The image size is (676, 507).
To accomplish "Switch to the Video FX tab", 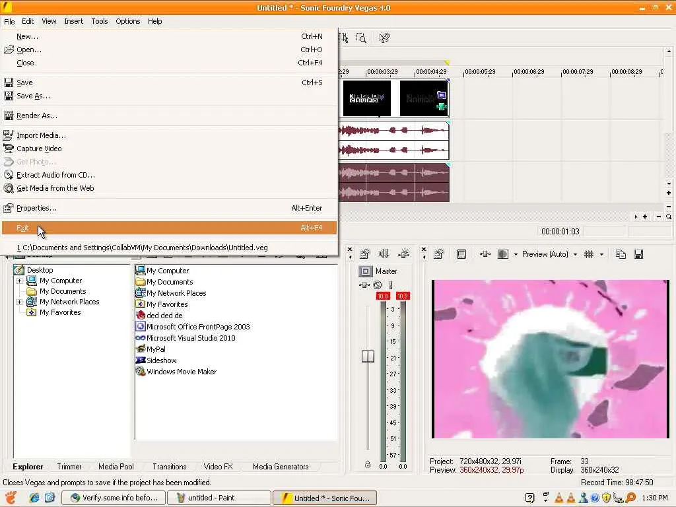I will pyautogui.click(x=218, y=467).
